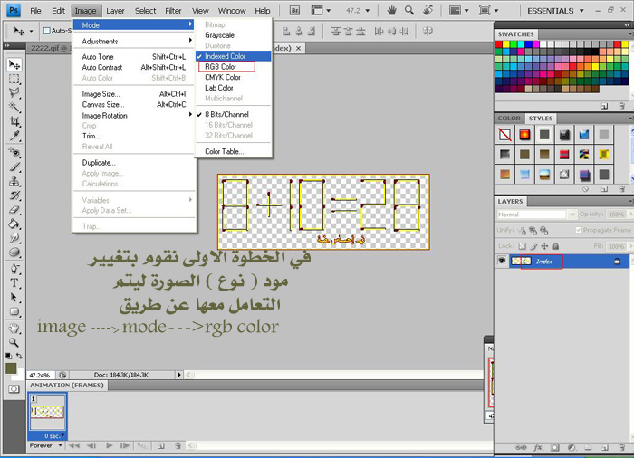Image resolution: width=634 pixels, height=458 pixels.
Task: Toggle Quick Mask mode icon
Action: [x=14, y=389]
